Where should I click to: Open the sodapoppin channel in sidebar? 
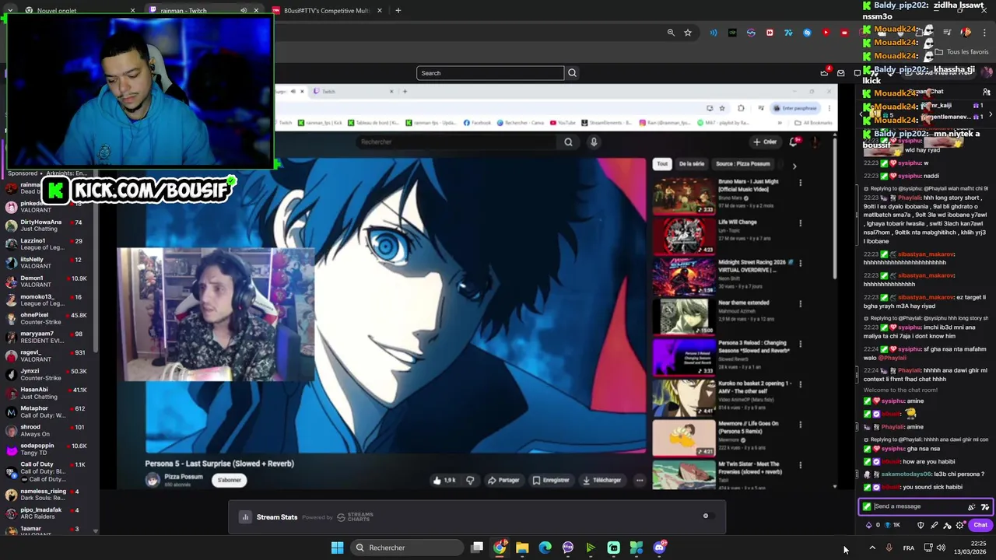point(47,449)
